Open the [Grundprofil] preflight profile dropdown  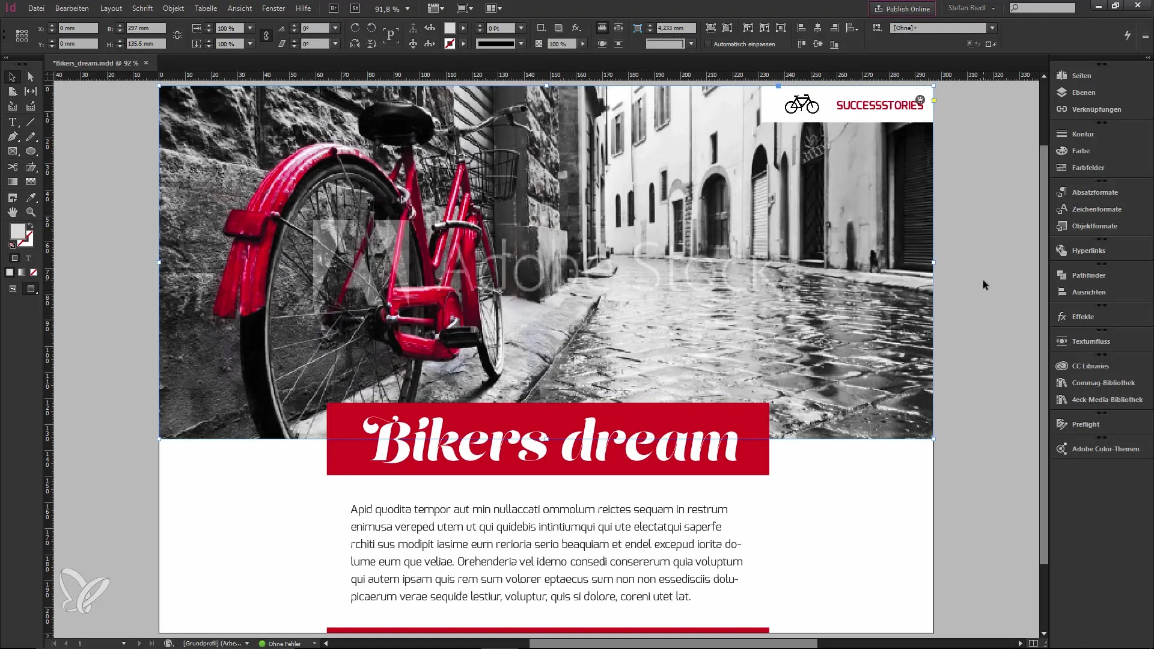point(246,644)
